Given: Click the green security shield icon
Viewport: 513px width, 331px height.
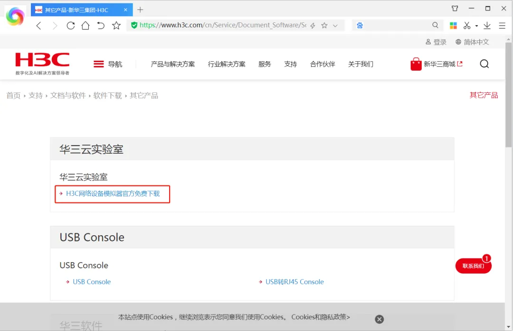Looking at the screenshot, I should coord(134,25).
